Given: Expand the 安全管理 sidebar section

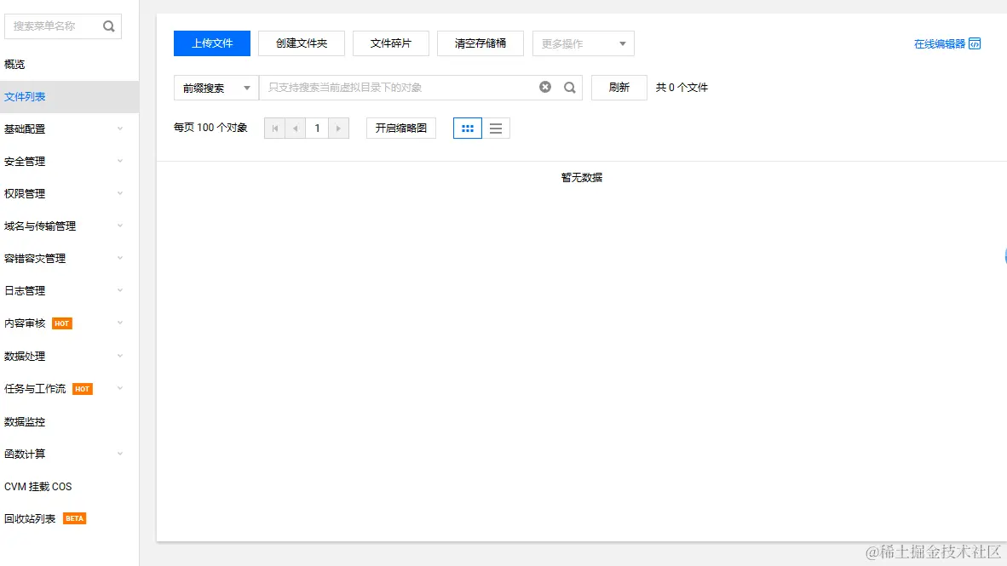Looking at the screenshot, I should pos(25,161).
